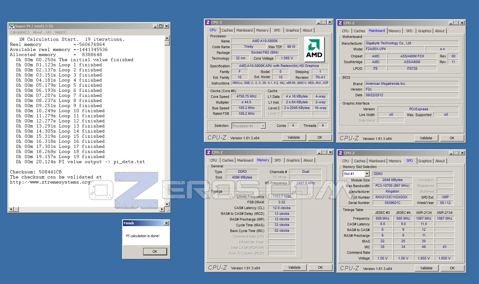This screenshot has height=284, width=479.
Task: Click Validate in CPU-Z SPD window
Action: [x=427, y=268]
